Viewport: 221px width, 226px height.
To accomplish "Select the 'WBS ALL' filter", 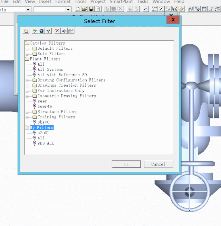I will [x=46, y=143].
